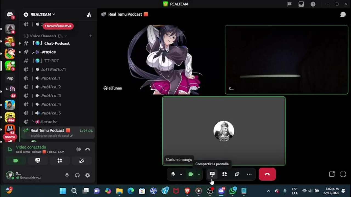The width and height of the screenshot is (351, 197).
Task: Pop out the call window
Action: click(x=332, y=174)
